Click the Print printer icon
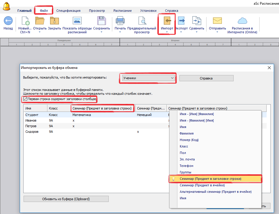 tap(120, 21)
